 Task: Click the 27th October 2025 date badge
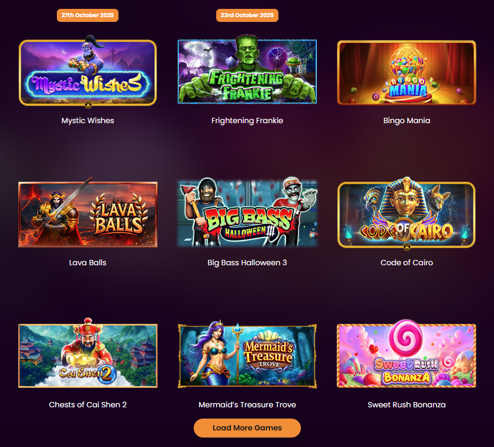88,15
